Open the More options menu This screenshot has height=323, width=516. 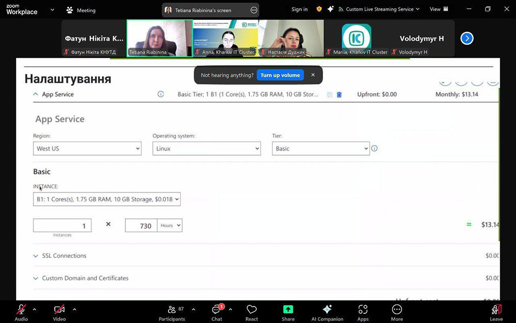(397, 313)
